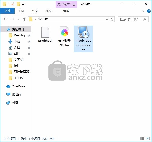Close the 安下载 window
Image resolution: width=152 pixels, height=142 pixels.
(146, 4)
